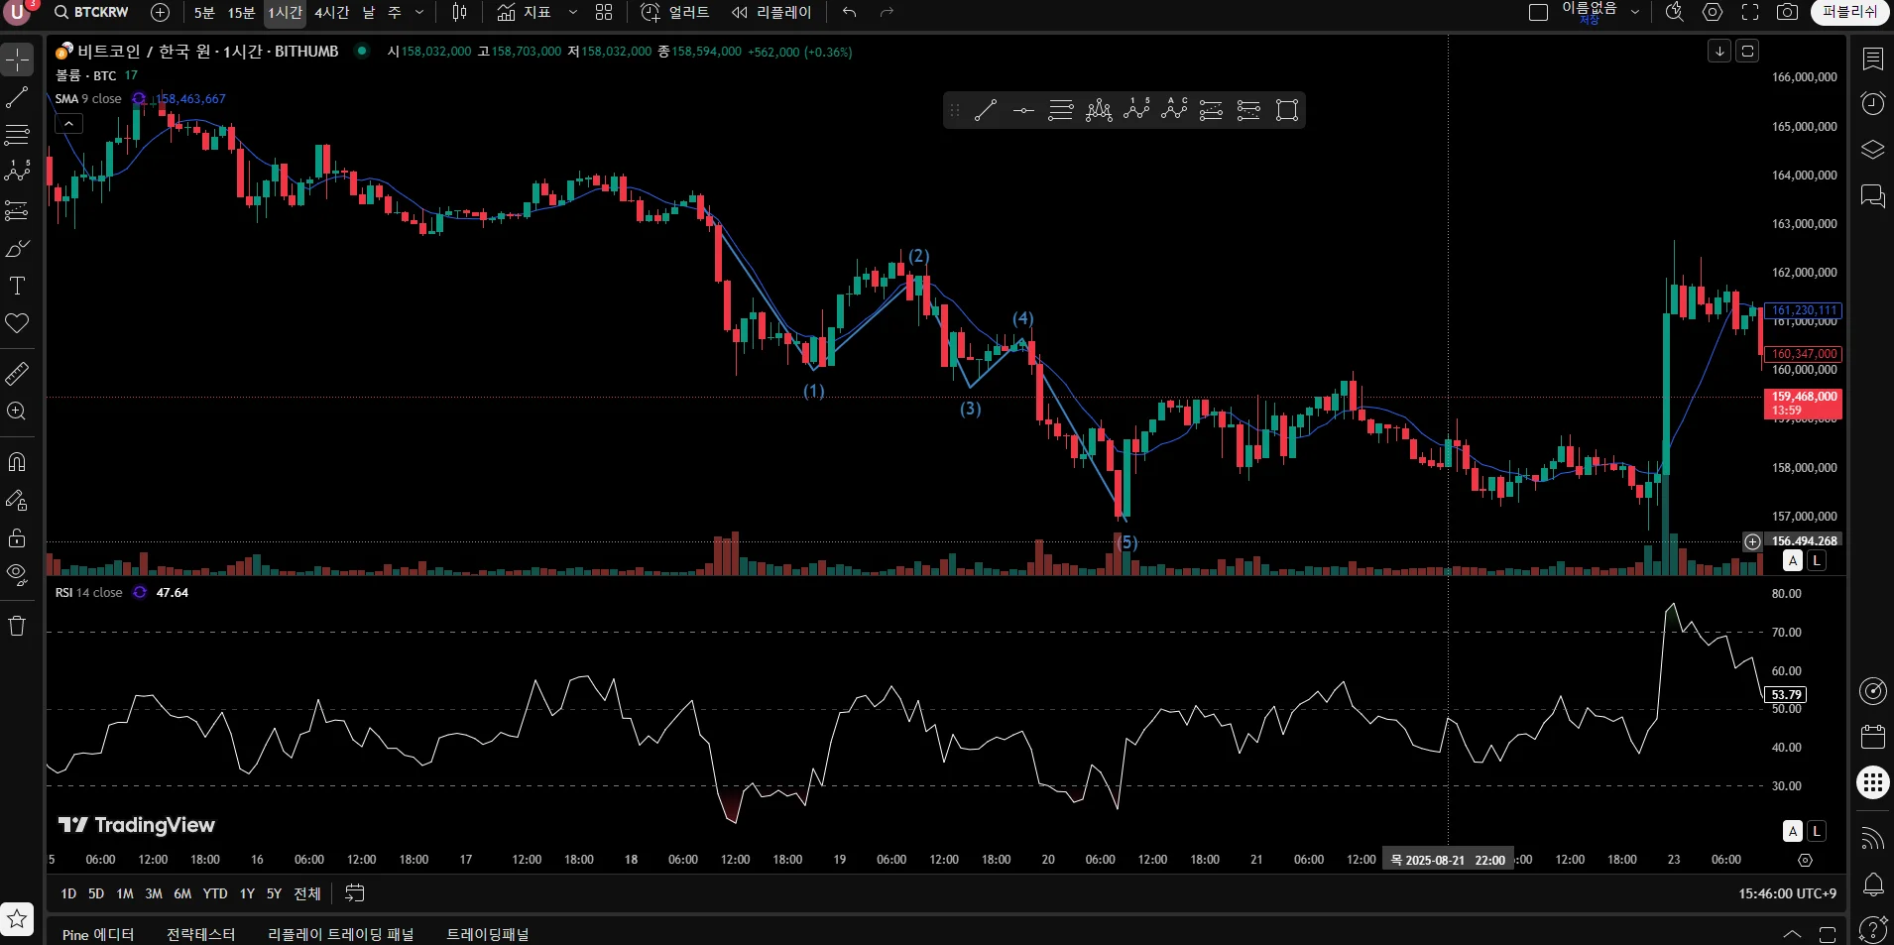
Task: Open the watchlist panel in right sidebar
Action: [x=1873, y=59]
